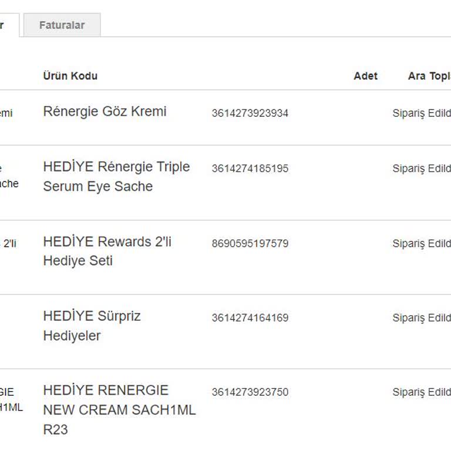
Task: Select product code 8690595197579
Action: tap(250, 243)
